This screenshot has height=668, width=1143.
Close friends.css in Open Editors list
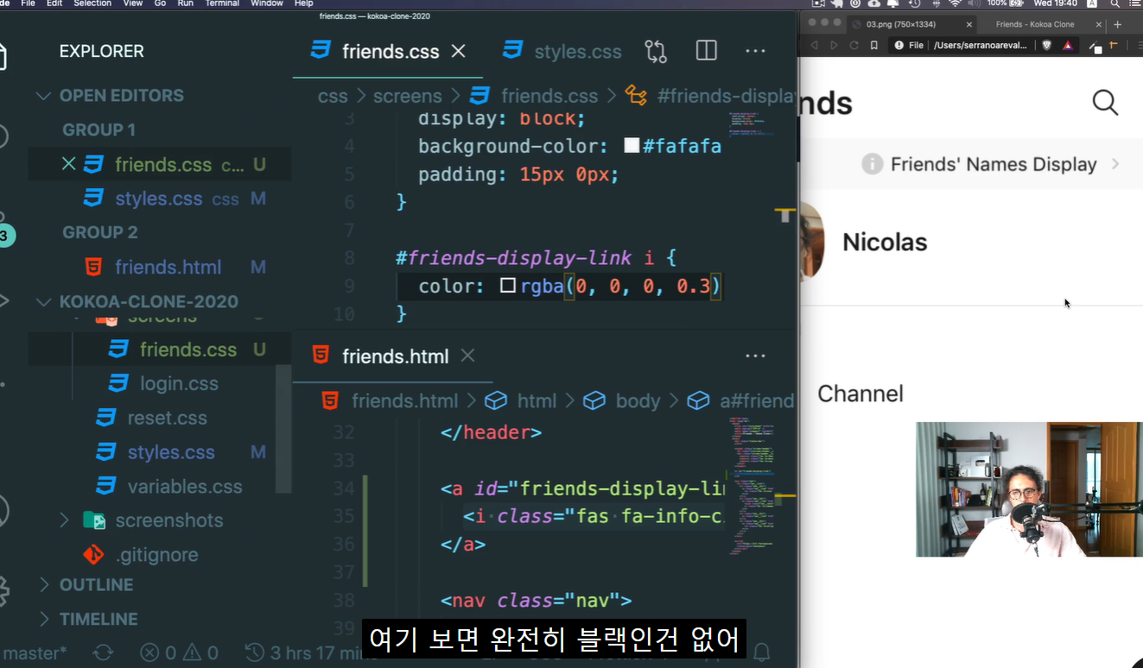tap(69, 164)
